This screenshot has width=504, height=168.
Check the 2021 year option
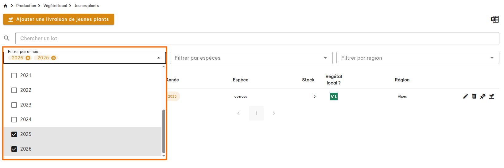pos(14,76)
